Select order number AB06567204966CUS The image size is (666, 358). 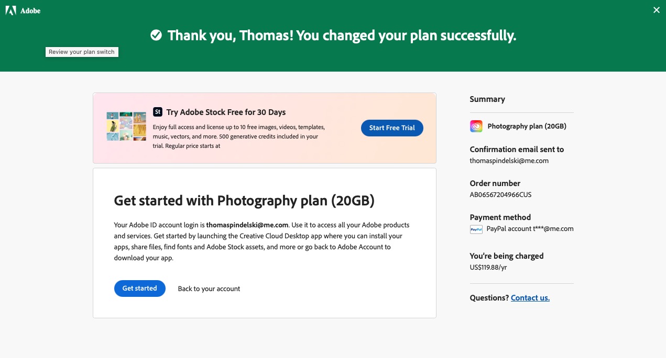pos(500,195)
